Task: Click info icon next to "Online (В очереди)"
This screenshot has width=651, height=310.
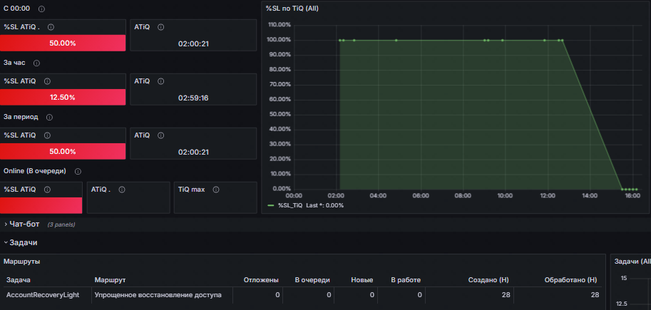Action: [78, 171]
